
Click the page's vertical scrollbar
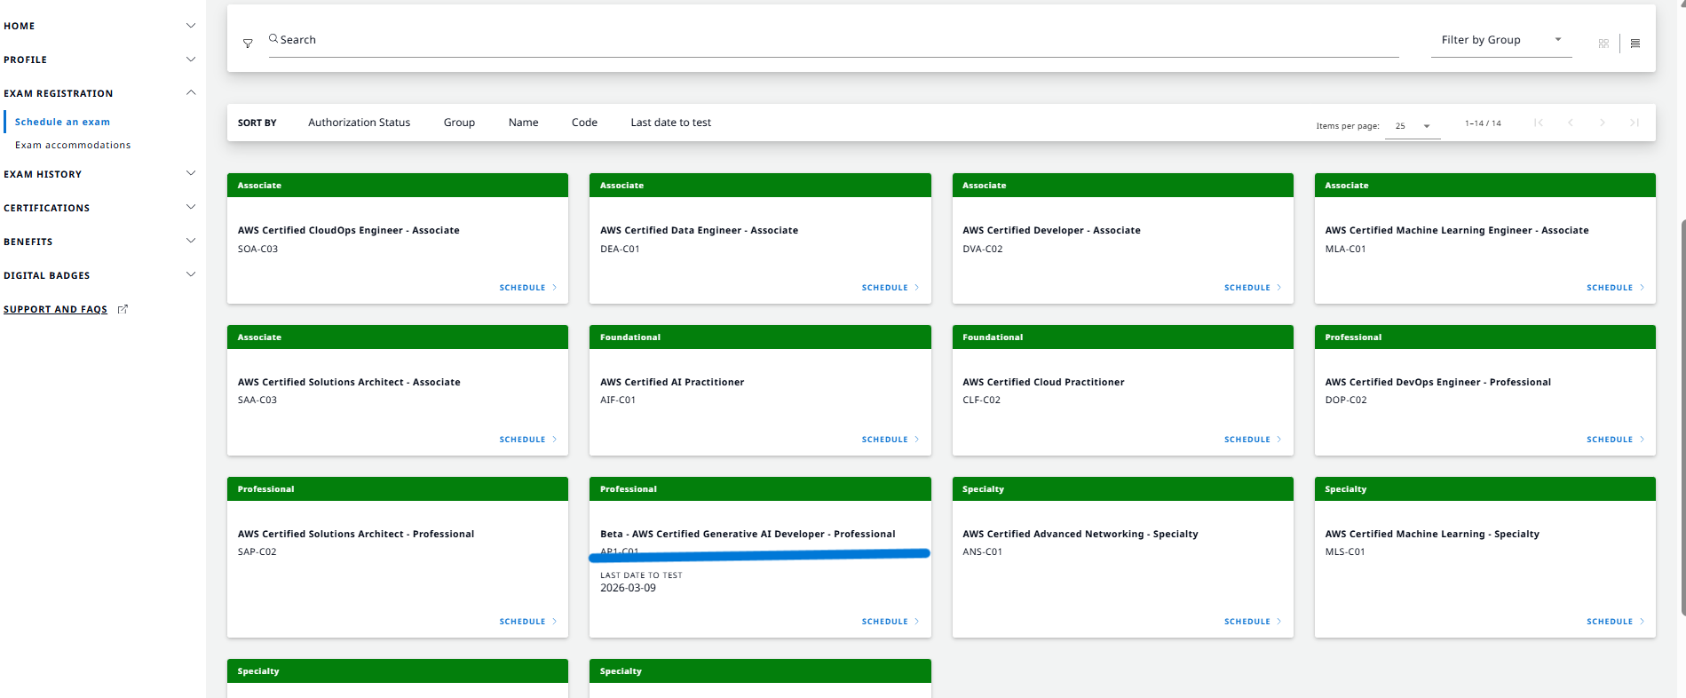tap(1682, 417)
